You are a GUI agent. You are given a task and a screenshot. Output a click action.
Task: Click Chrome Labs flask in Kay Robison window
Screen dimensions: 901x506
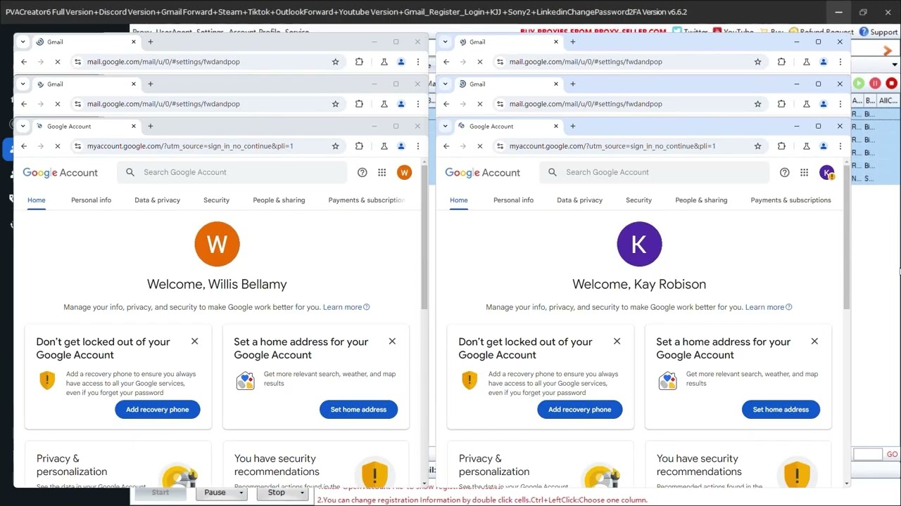click(806, 146)
